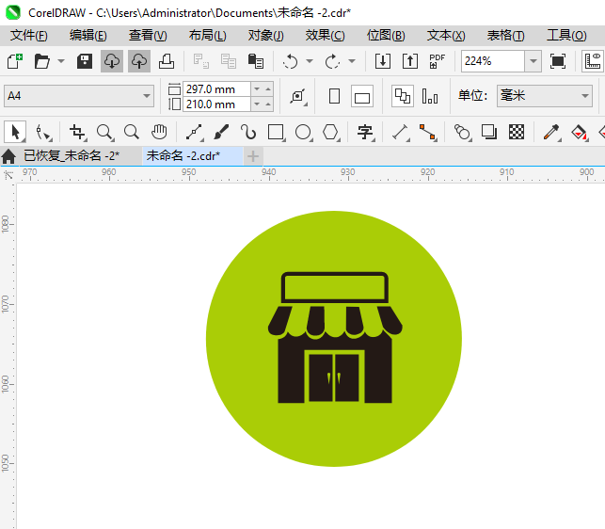Expand the Redo history dropdown arrow
The height and width of the screenshot is (529, 605).
pos(352,61)
